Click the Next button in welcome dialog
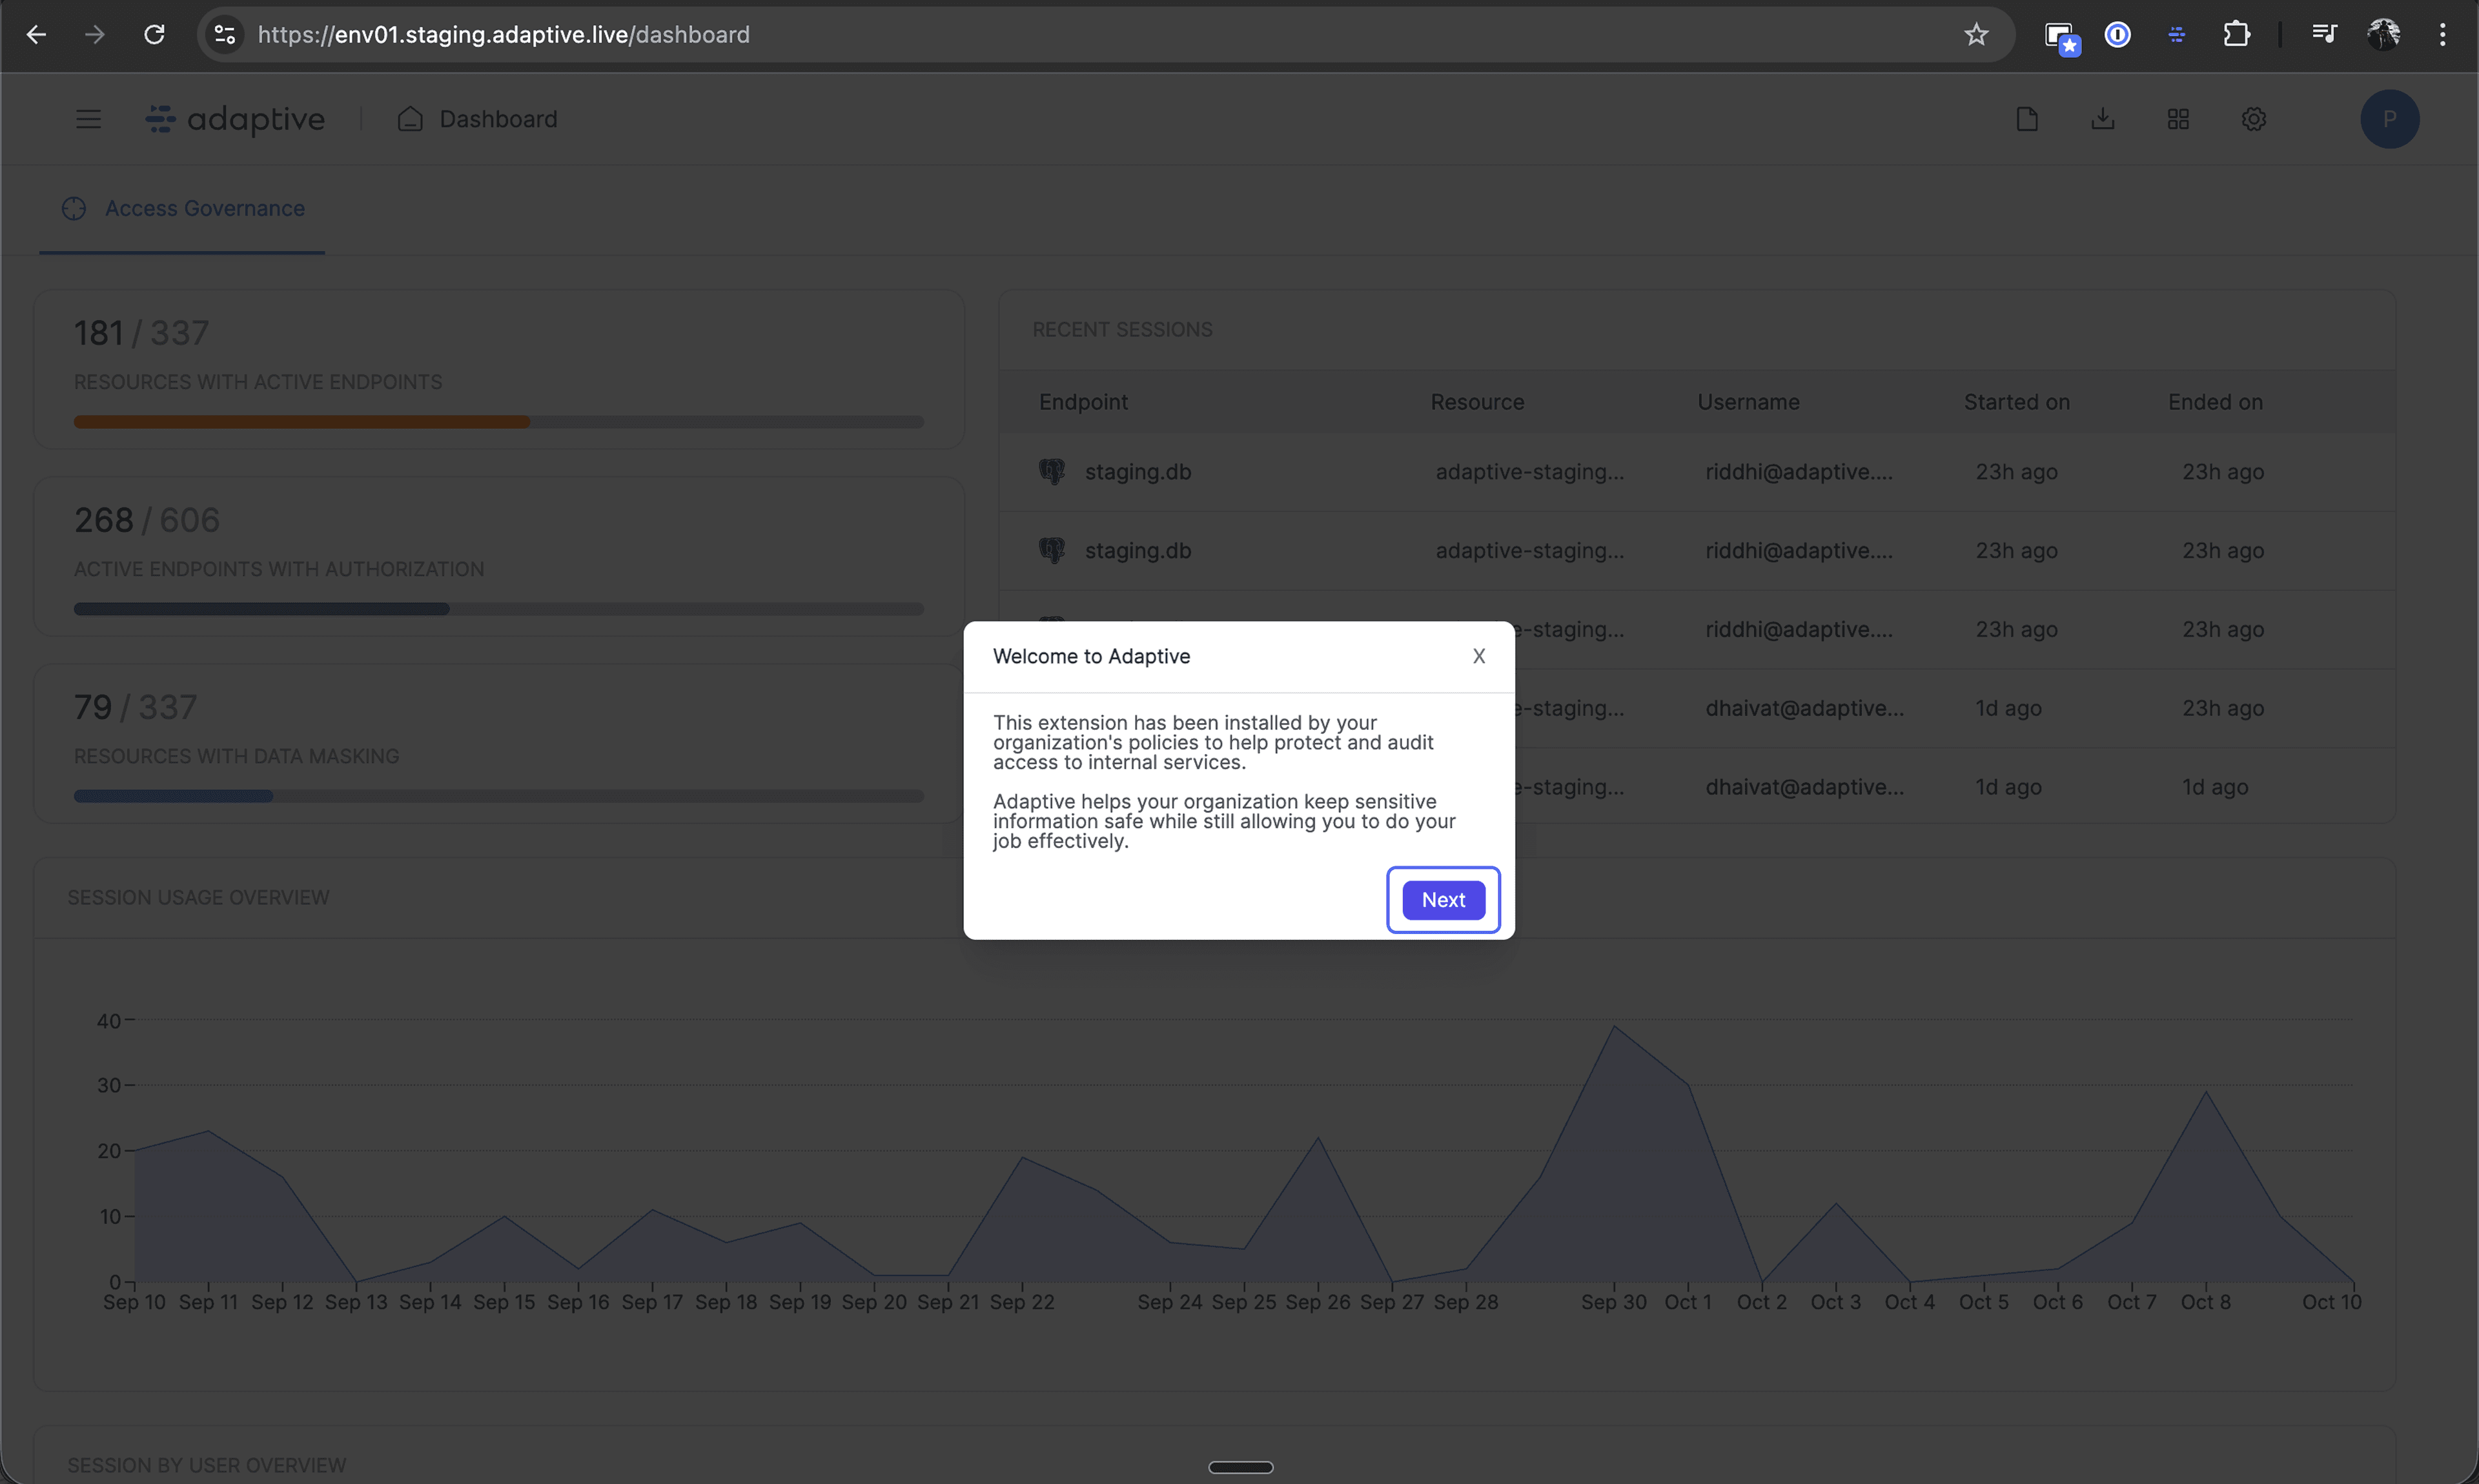Image resolution: width=2479 pixels, height=1484 pixels. 1443,900
